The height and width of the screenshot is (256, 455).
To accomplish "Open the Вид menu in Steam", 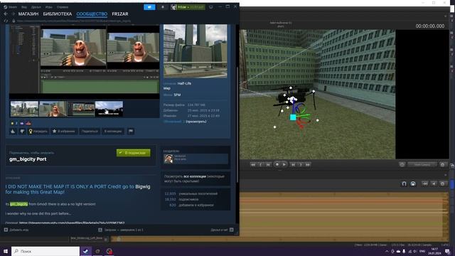I will 24,7.
